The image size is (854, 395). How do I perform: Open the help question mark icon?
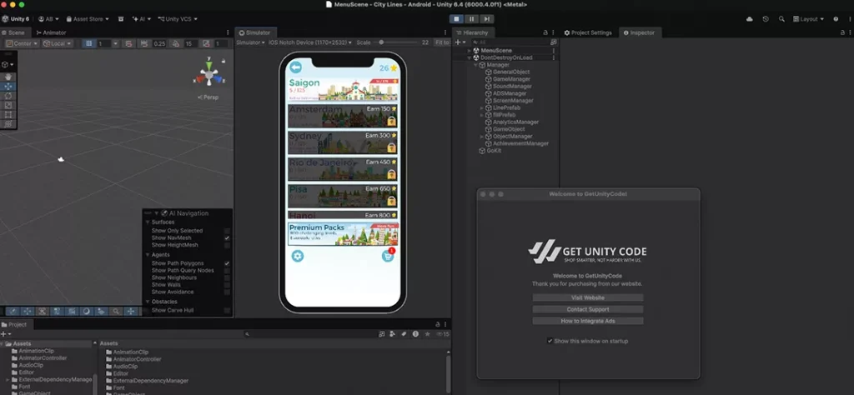click(x=836, y=19)
